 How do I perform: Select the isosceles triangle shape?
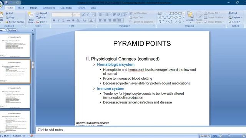click(x=160, y=17)
